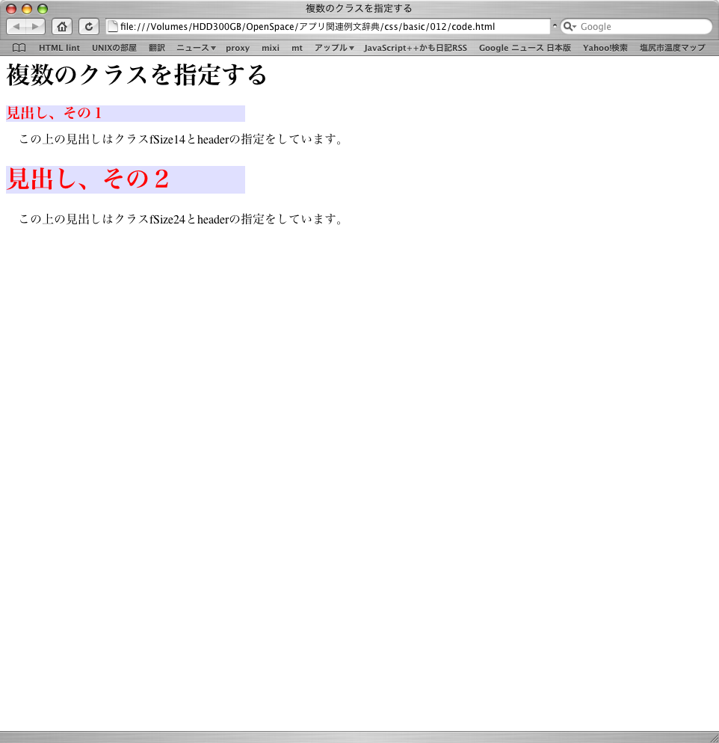Click the paragraph mentioning fSize24

(181, 220)
